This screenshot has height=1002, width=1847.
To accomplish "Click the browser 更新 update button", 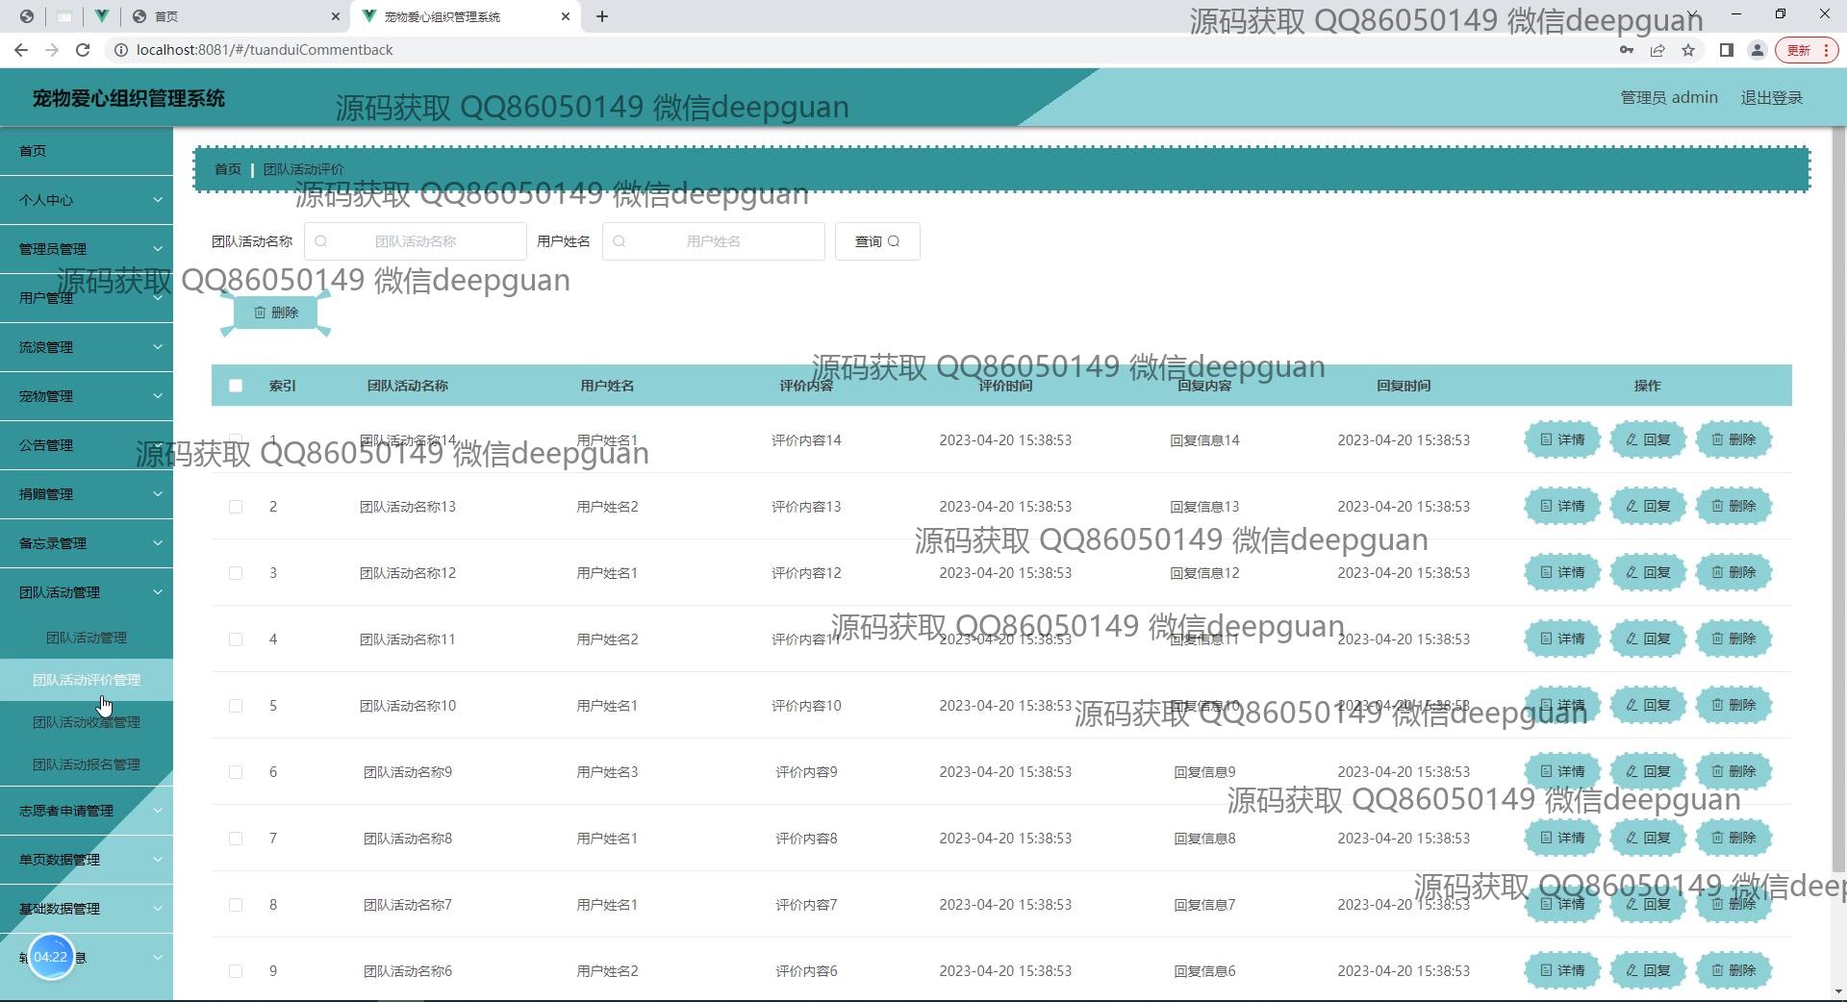I will [1808, 50].
